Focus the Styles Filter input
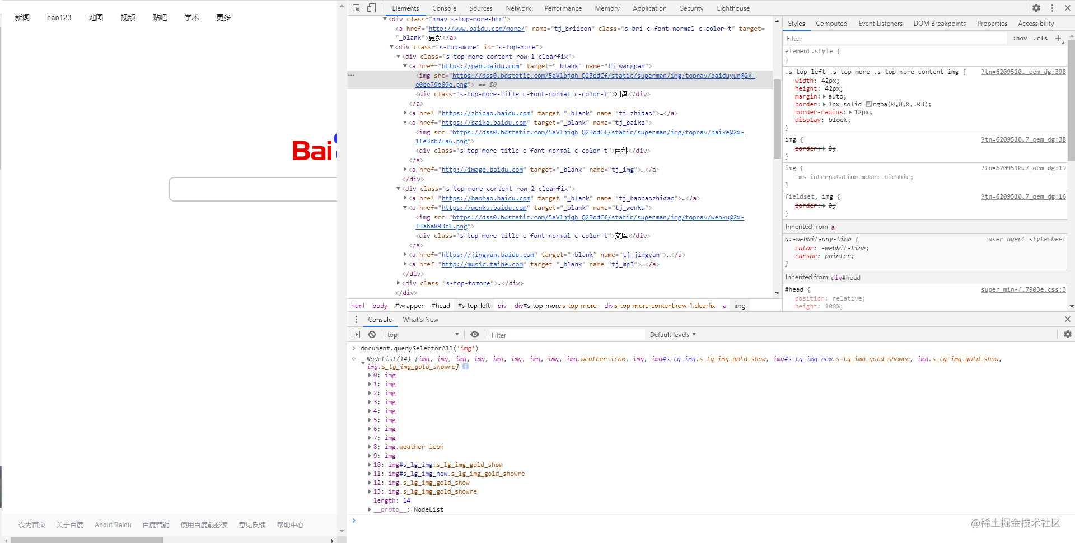Viewport: 1075px width, 543px height. 895,38
